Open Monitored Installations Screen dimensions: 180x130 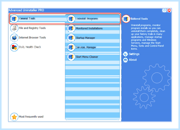pos(89,28)
